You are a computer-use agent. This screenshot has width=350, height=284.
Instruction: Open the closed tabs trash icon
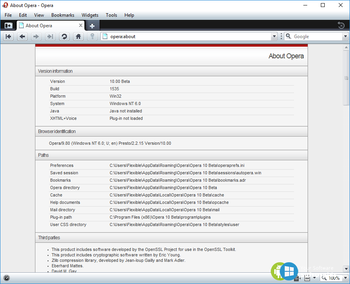click(x=341, y=25)
